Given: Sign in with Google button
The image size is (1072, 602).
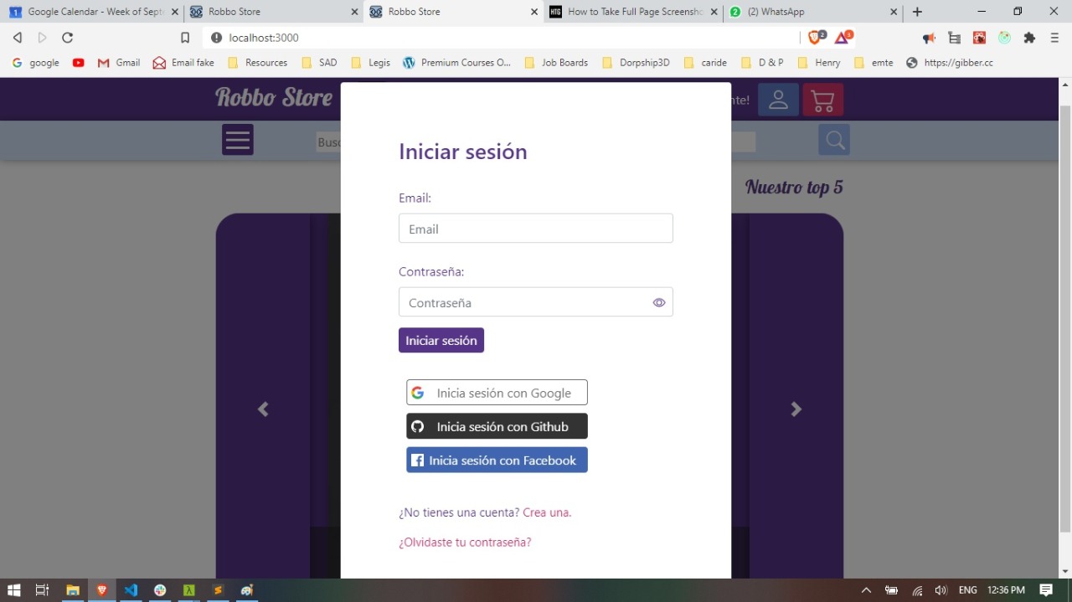Looking at the screenshot, I should [x=497, y=393].
